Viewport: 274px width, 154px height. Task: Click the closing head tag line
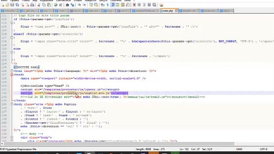pos(20,101)
